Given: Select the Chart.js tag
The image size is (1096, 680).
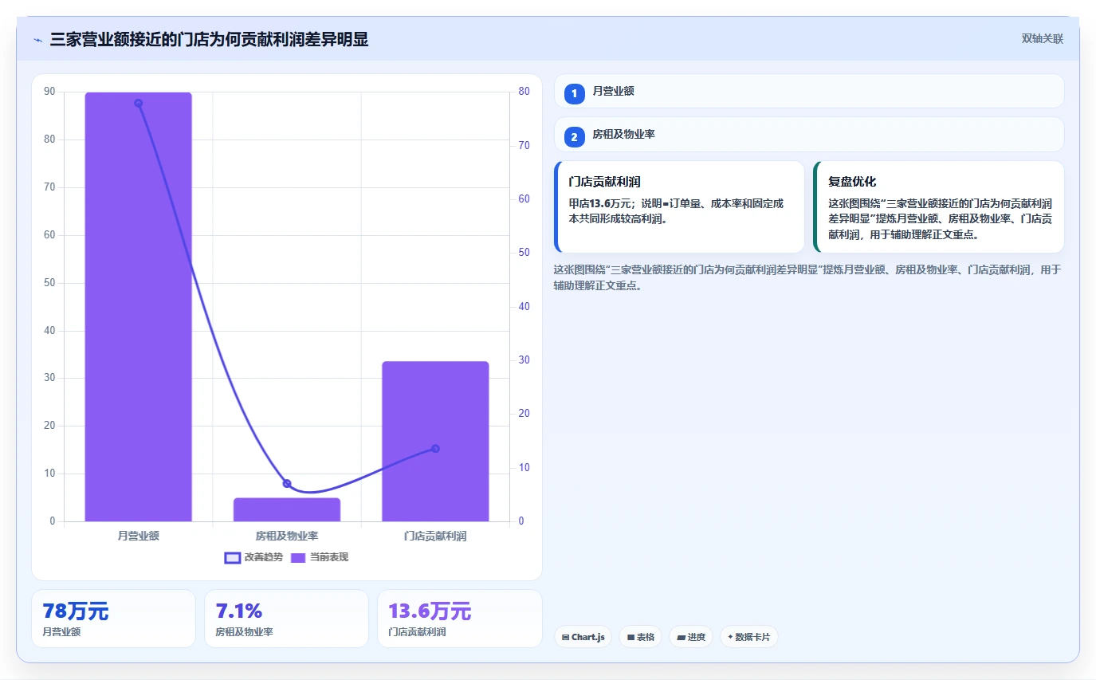Looking at the screenshot, I should point(583,637).
